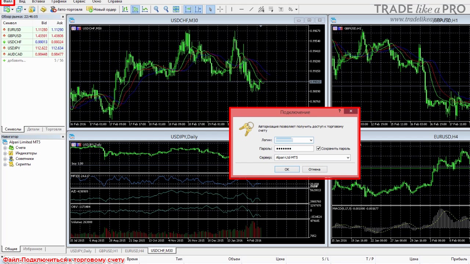
Task: Draw a trendline with the diagonal line tool
Action: [x=251, y=9]
